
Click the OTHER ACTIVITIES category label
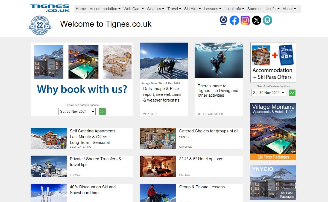click(x=210, y=114)
